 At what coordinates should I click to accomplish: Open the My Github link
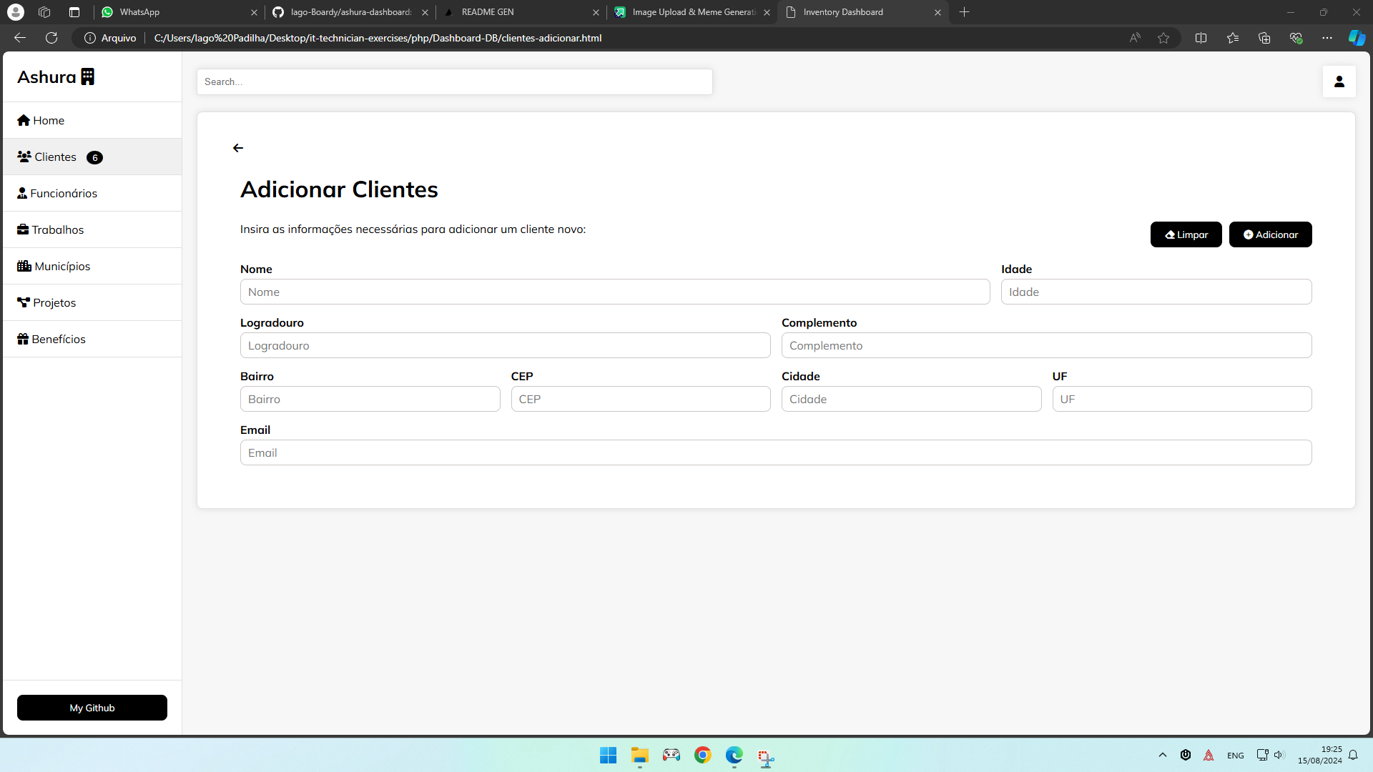92,708
